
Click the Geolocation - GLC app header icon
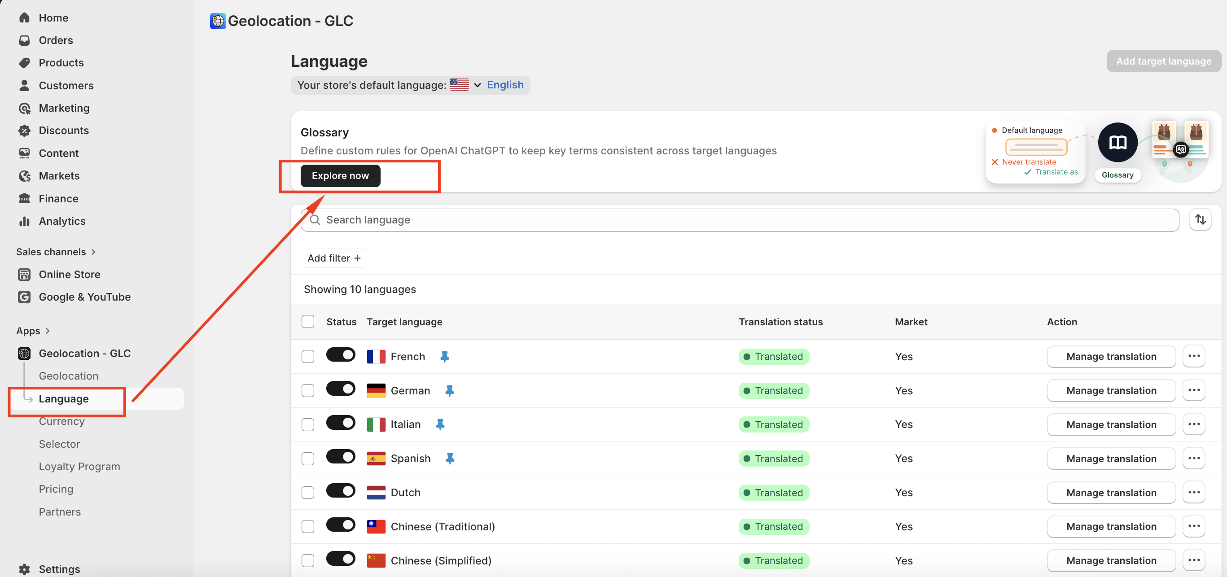(x=218, y=21)
